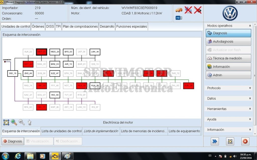
Task: Click the Volkswagen logo
Action: (230, 13)
